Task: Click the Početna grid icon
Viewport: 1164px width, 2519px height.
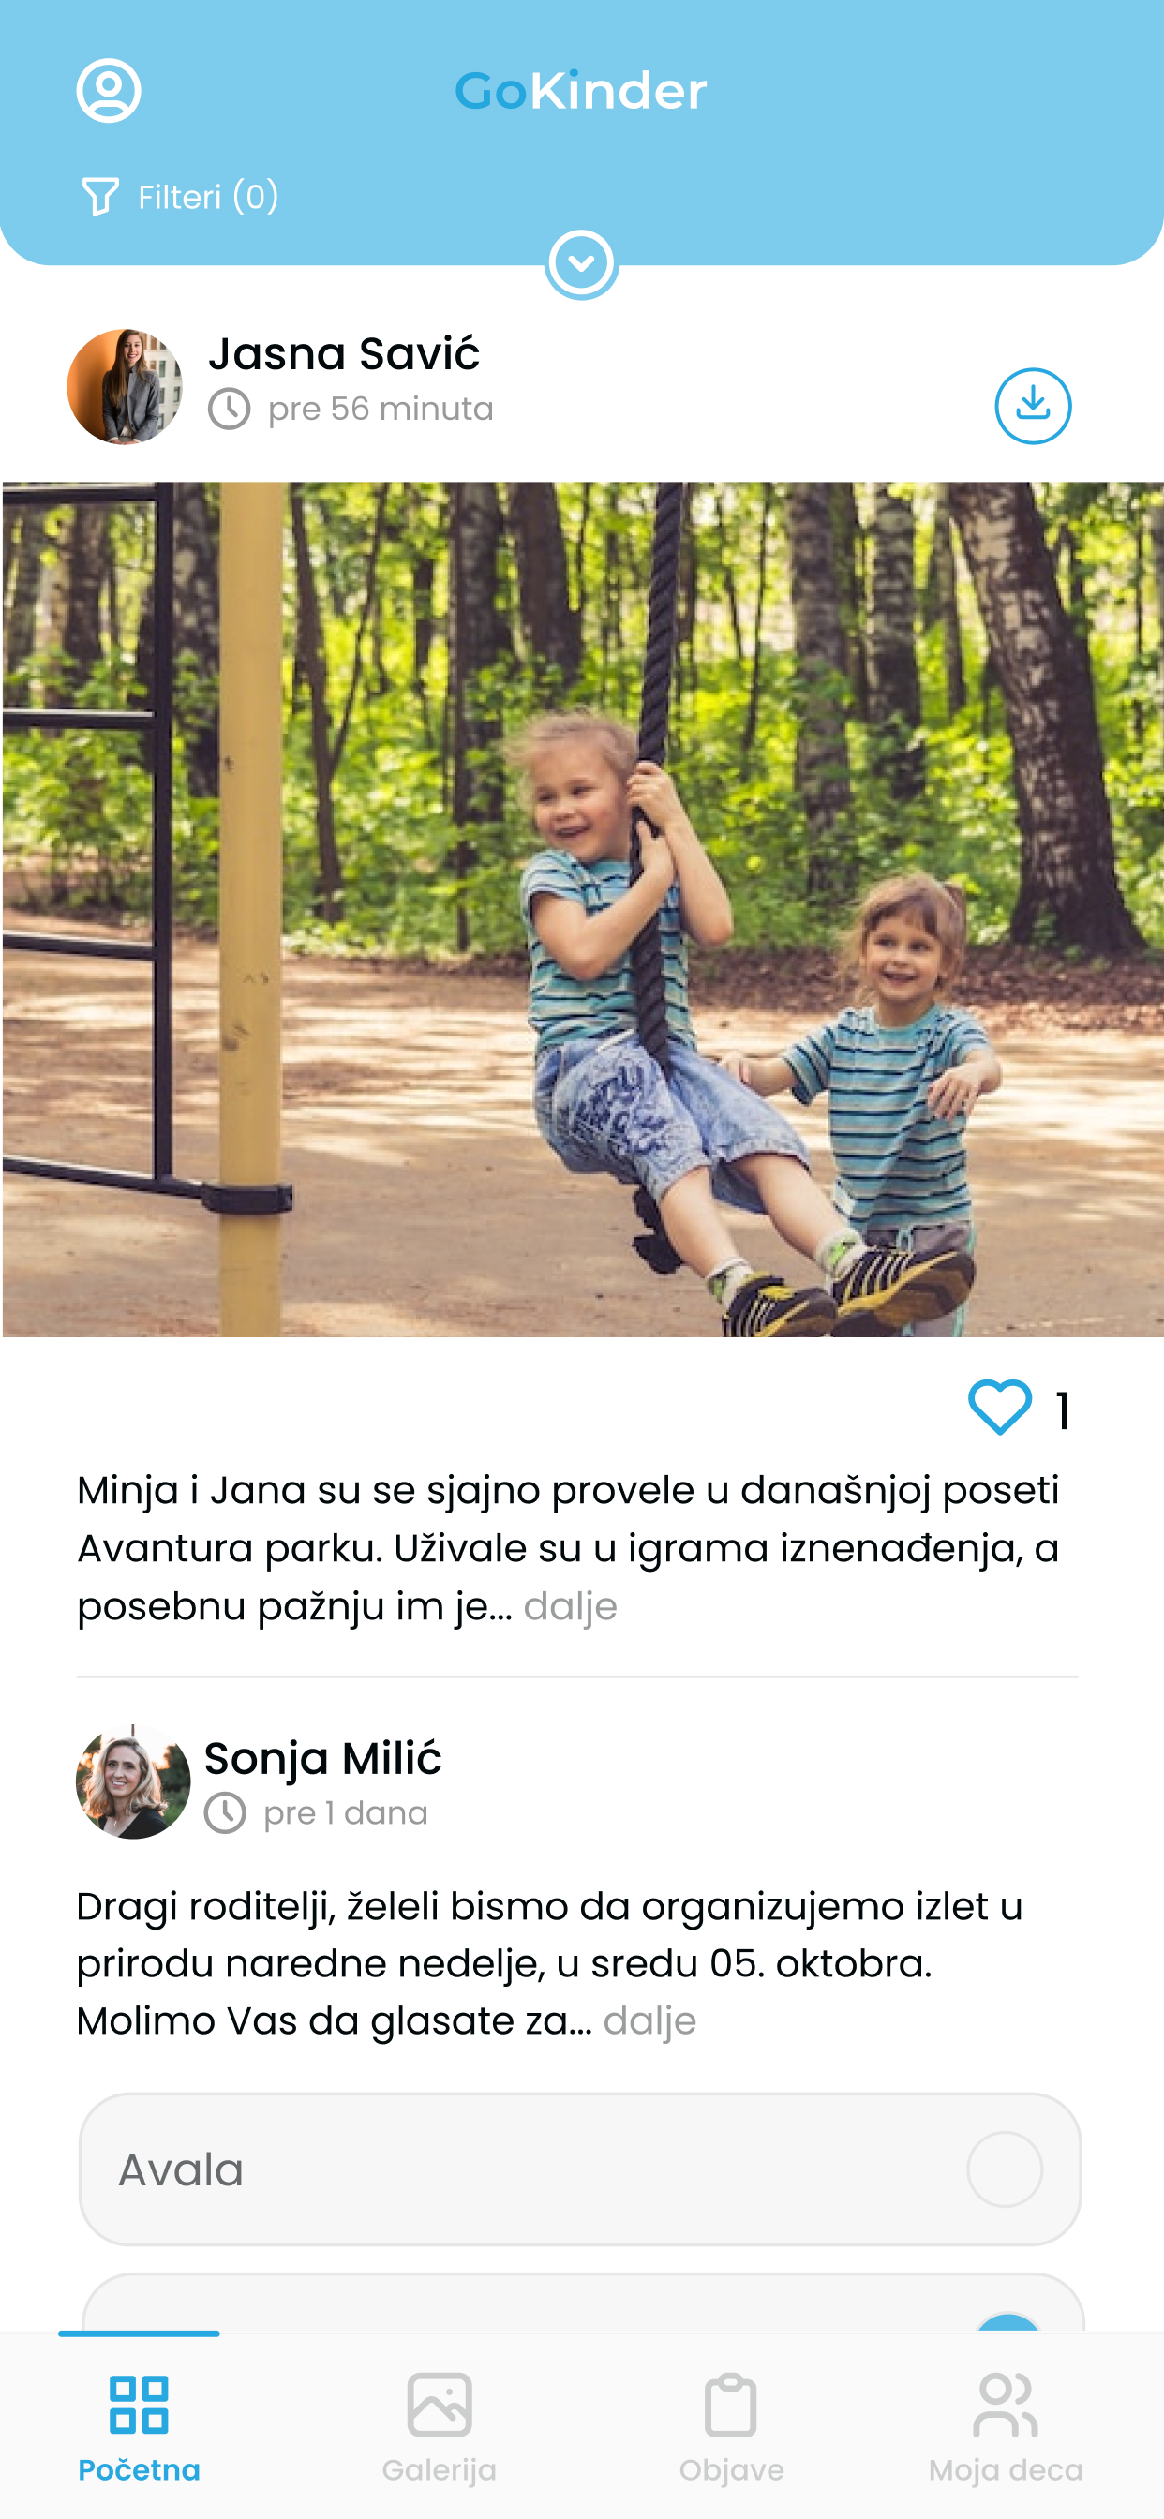Action: 139,2405
